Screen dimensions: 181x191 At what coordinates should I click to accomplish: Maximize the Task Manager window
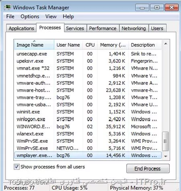click(x=157, y=7)
